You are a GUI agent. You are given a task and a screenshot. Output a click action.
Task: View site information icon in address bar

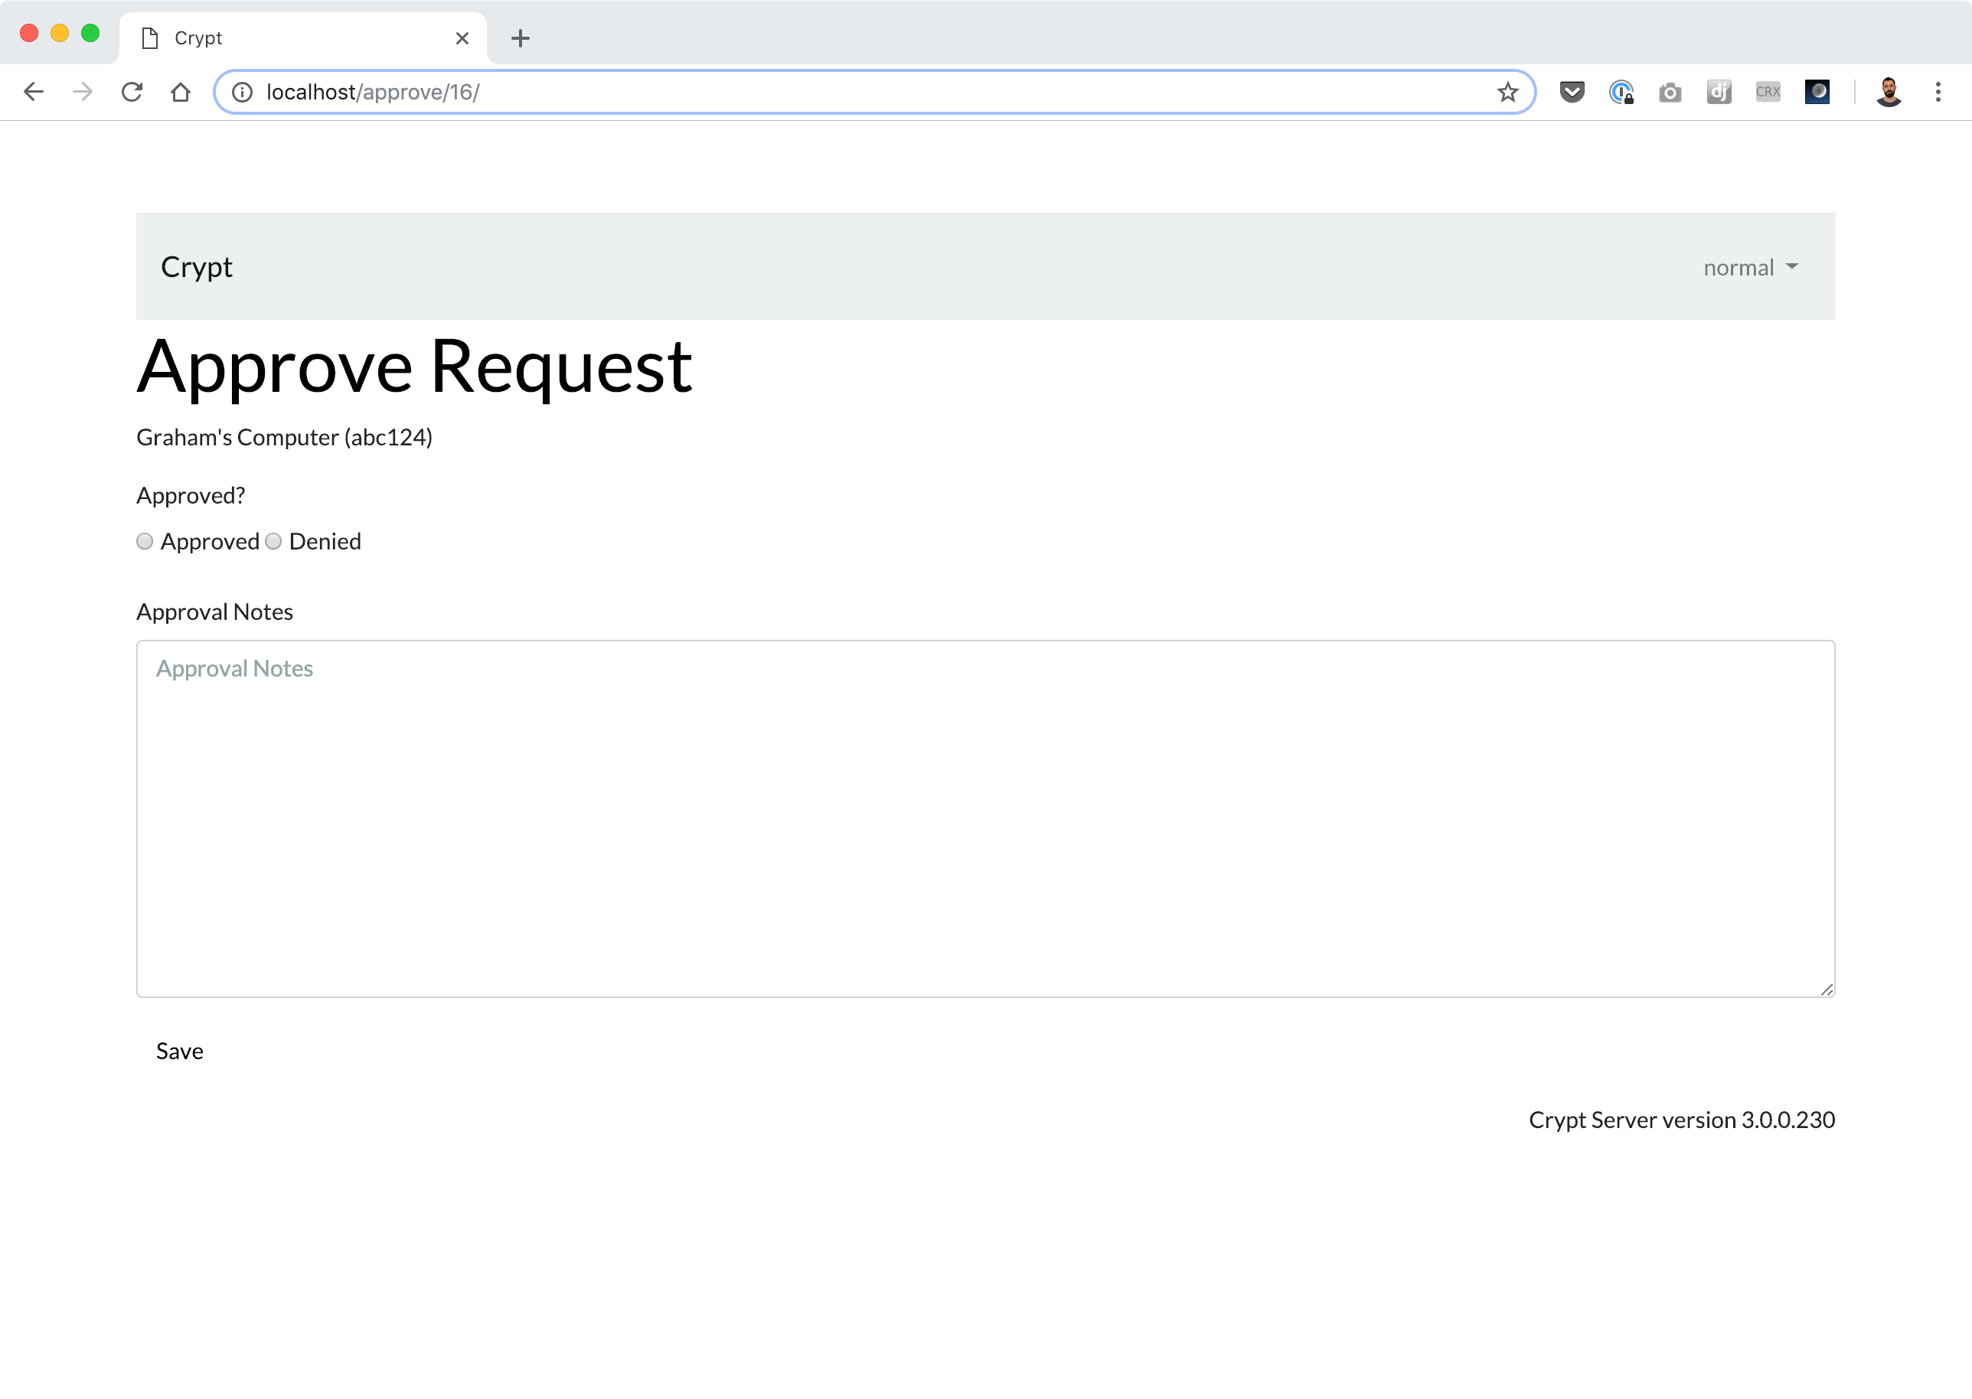242,92
